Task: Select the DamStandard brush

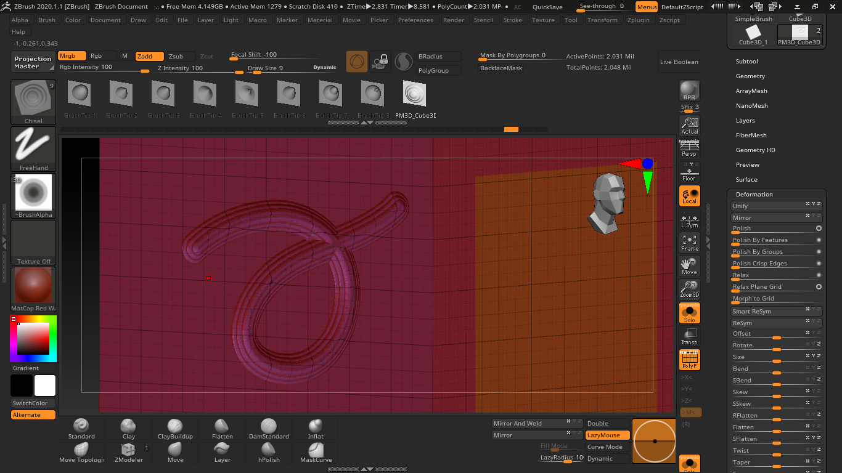Action: [x=269, y=429]
